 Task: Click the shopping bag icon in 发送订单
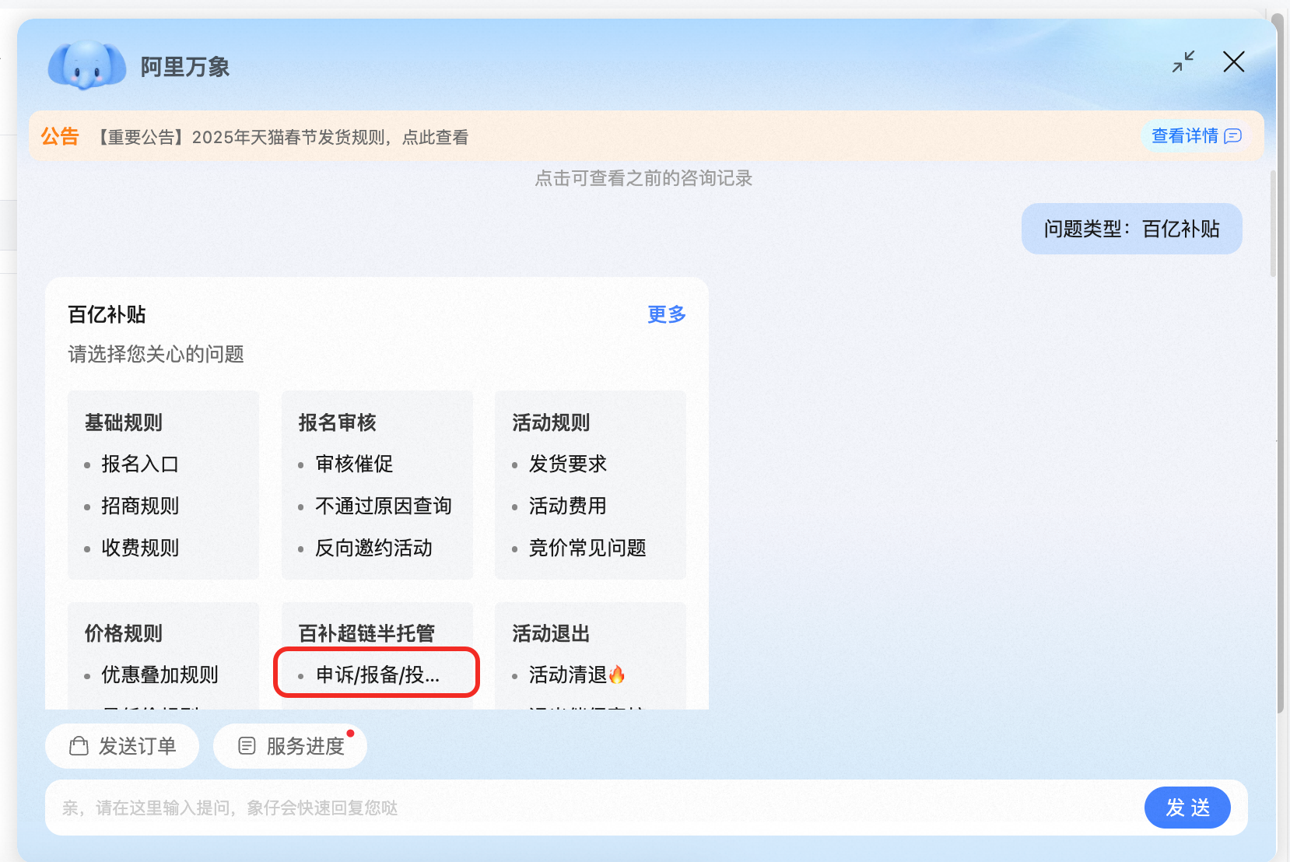coord(79,746)
